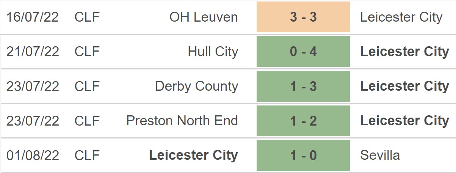Click the Sevilla team name
Viewport: 456px width, 173px height.
point(380,155)
